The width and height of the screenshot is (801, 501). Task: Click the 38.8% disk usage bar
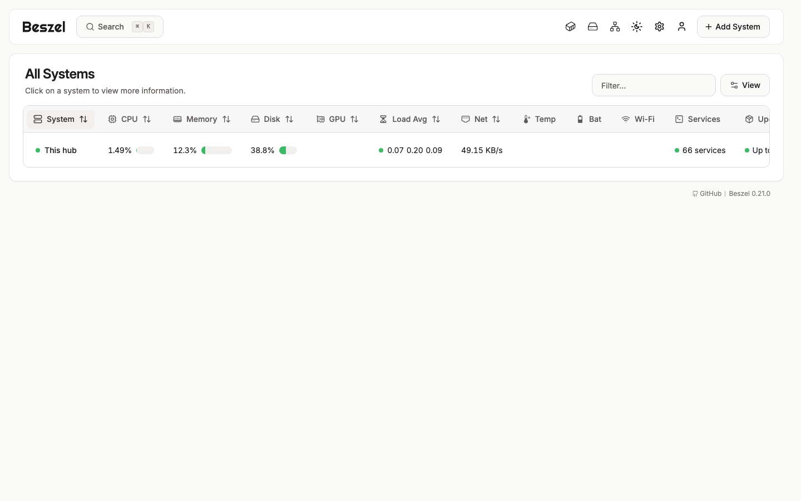[288, 150]
